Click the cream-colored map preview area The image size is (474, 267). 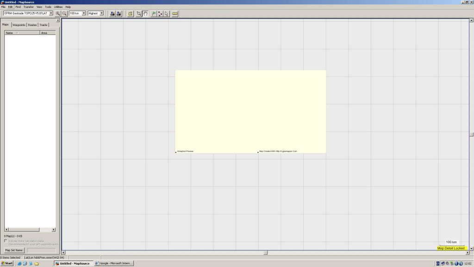coord(250,112)
